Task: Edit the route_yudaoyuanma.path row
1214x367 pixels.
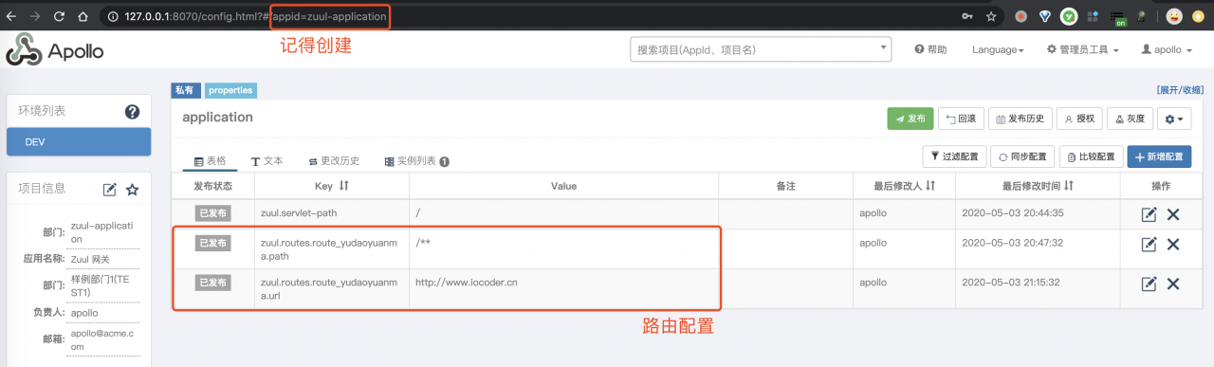Action: click(x=1150, y=245)
